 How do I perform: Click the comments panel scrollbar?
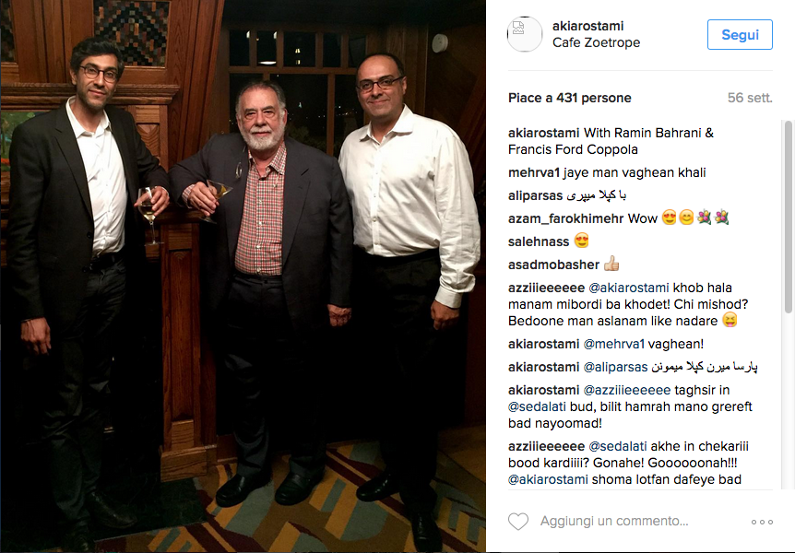coord(788,217)
